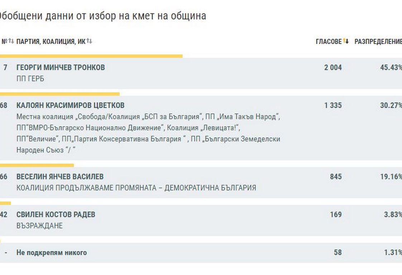This screenshot has height=275, width=402.
Task: Click the ВЪЗРАЖДАНЕ party label
Action: pyautogui.click(x=39, y=226)
